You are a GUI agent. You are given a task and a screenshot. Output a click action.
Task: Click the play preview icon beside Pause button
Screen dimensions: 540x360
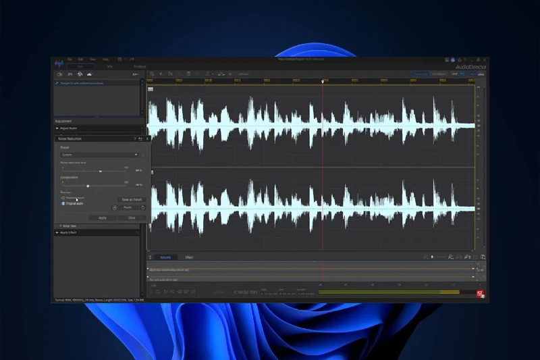[115, 207]
